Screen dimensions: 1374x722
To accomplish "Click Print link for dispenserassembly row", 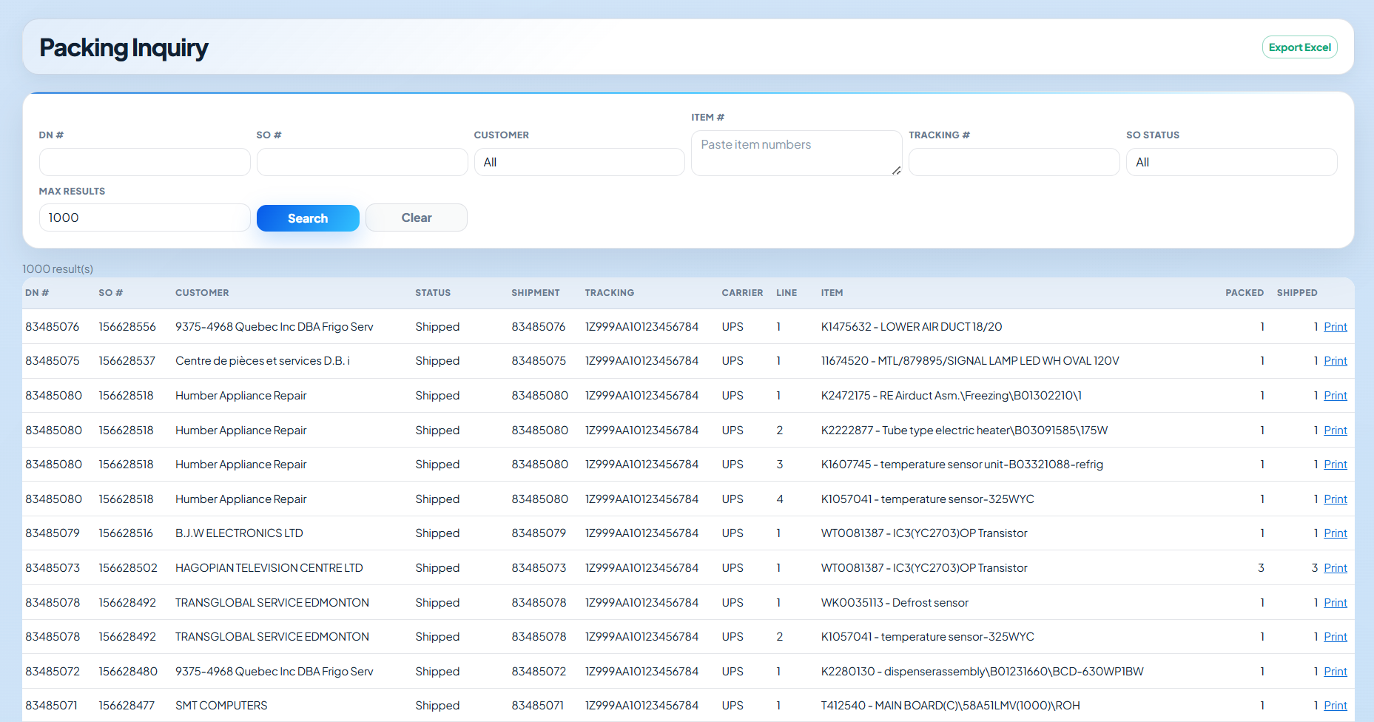I will pos(1335,672).
